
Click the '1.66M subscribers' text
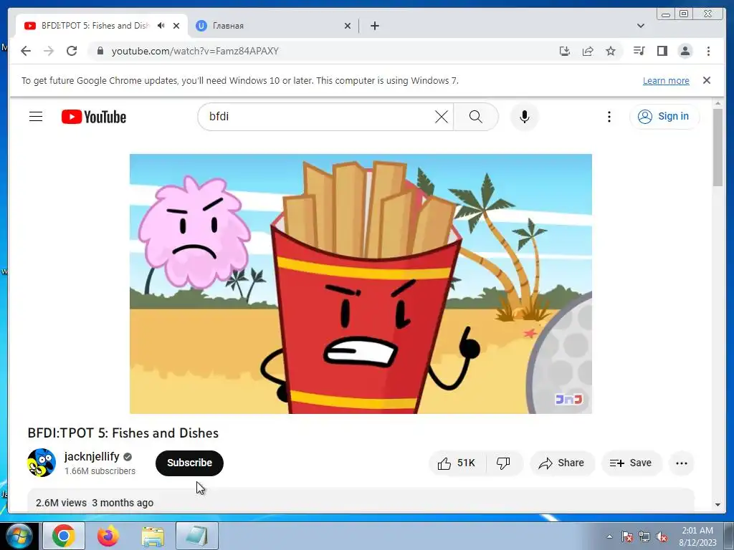[100, 471]
